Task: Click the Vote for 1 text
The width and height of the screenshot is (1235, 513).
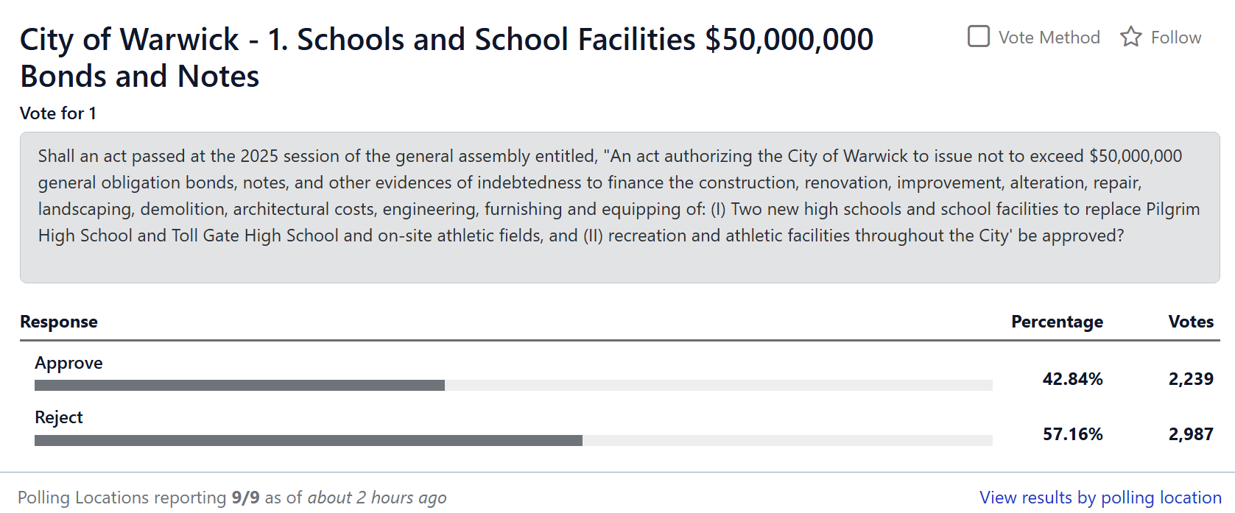Action: [x=58, y=113]
